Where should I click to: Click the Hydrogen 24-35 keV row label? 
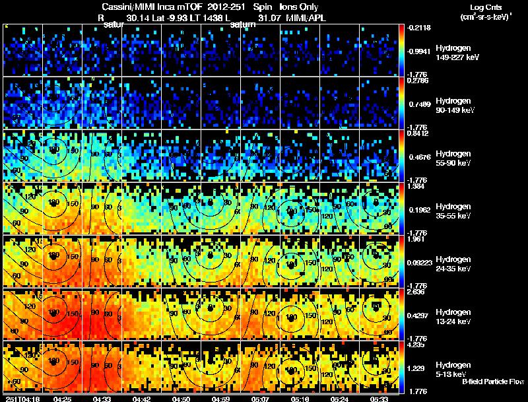point(453,264)
